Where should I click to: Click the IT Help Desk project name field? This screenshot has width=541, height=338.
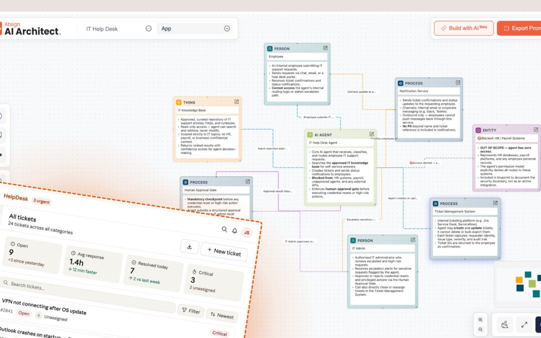pos(102,29)
